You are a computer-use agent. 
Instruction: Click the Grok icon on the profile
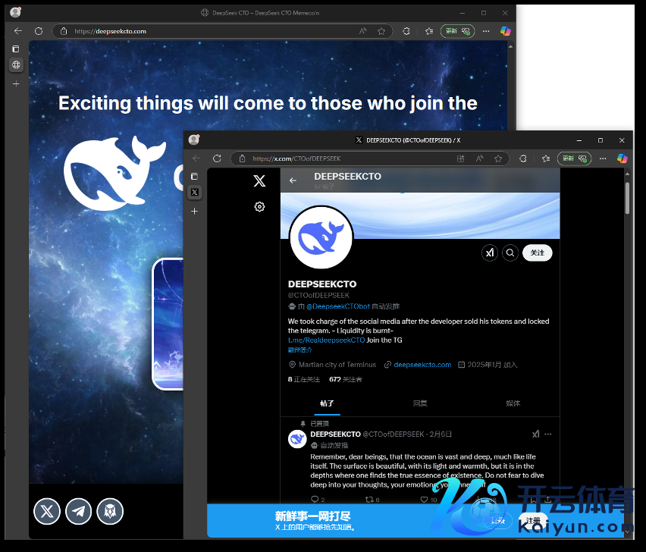(x=490, y=252)
